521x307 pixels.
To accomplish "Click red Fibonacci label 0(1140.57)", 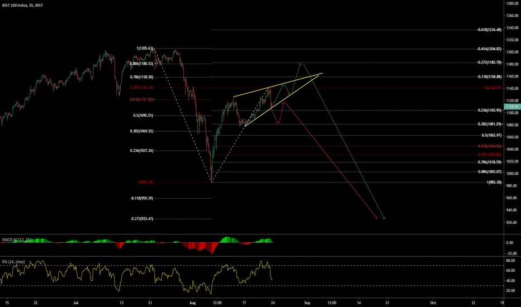I will pyautogui.click(x=494, y=88).
